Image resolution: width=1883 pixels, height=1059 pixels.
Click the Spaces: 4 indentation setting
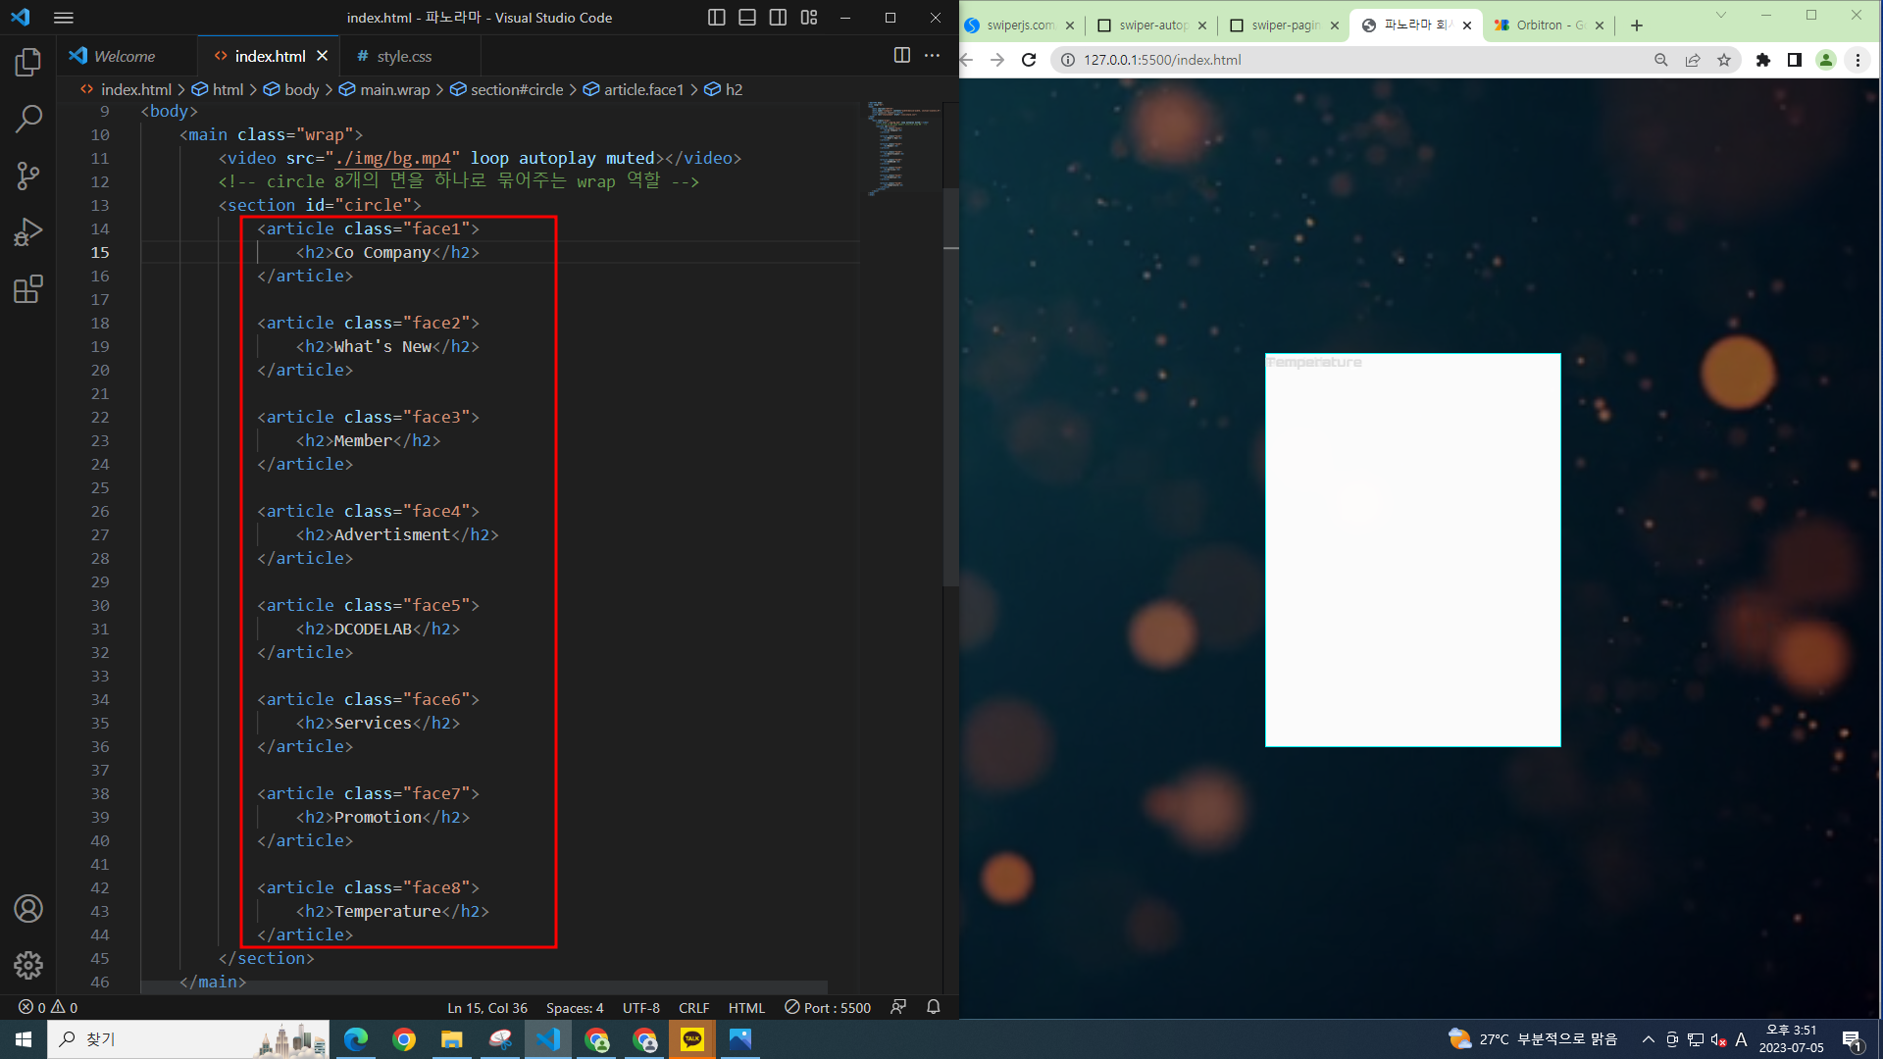click(574, 1007)
